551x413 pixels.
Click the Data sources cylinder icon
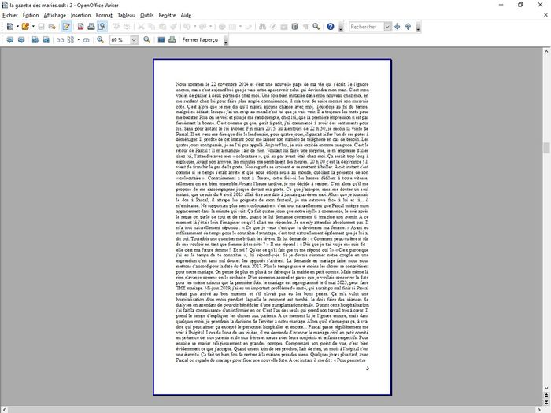point(294,26)
